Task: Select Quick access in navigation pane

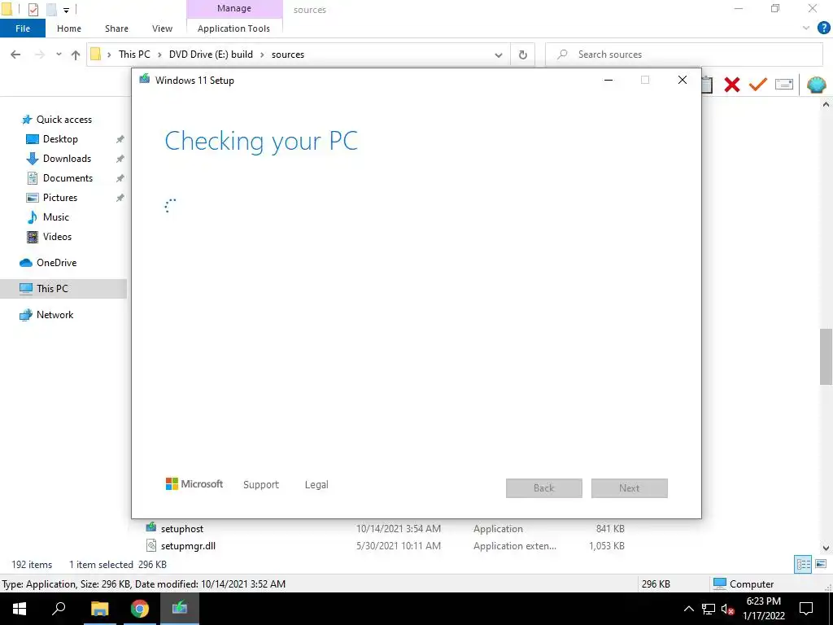Action: [x=63, y=120]
